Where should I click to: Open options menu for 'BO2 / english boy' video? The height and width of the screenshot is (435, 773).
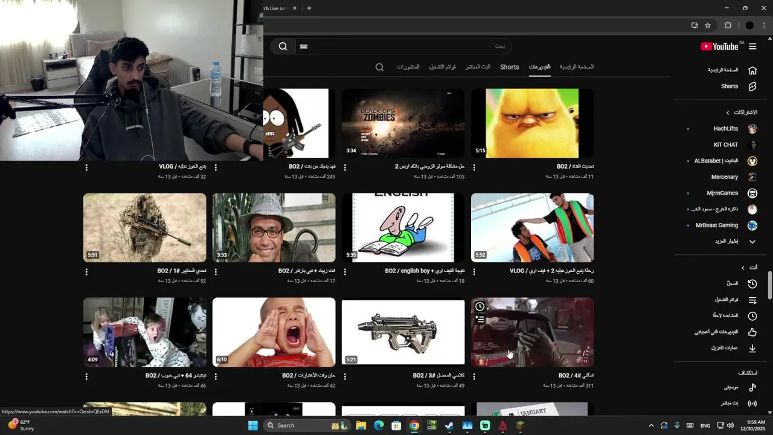345,272
